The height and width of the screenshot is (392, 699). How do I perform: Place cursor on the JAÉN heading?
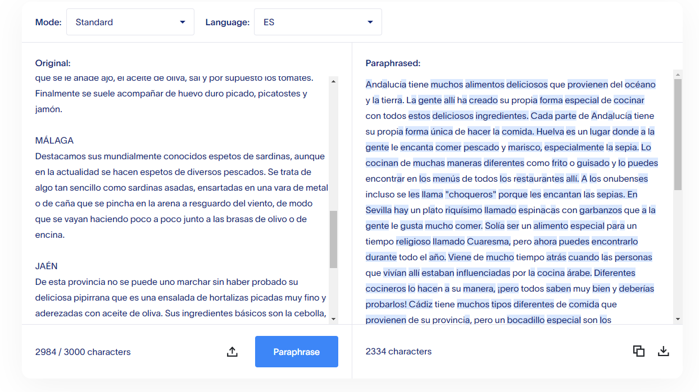coord(47,266)
